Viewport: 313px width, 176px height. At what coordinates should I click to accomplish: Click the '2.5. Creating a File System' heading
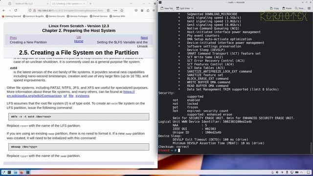[79, 52]
